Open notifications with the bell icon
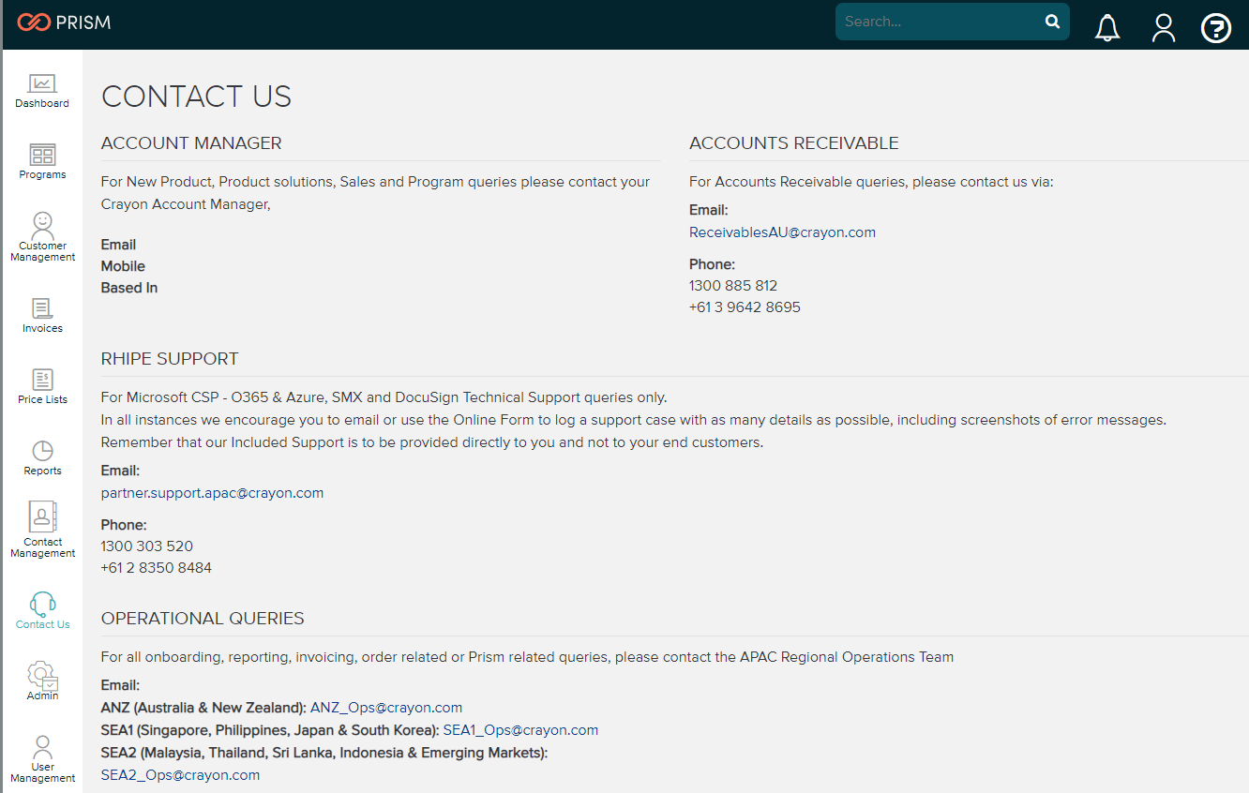This screenshot has height=793, width=1249. 1106,27
